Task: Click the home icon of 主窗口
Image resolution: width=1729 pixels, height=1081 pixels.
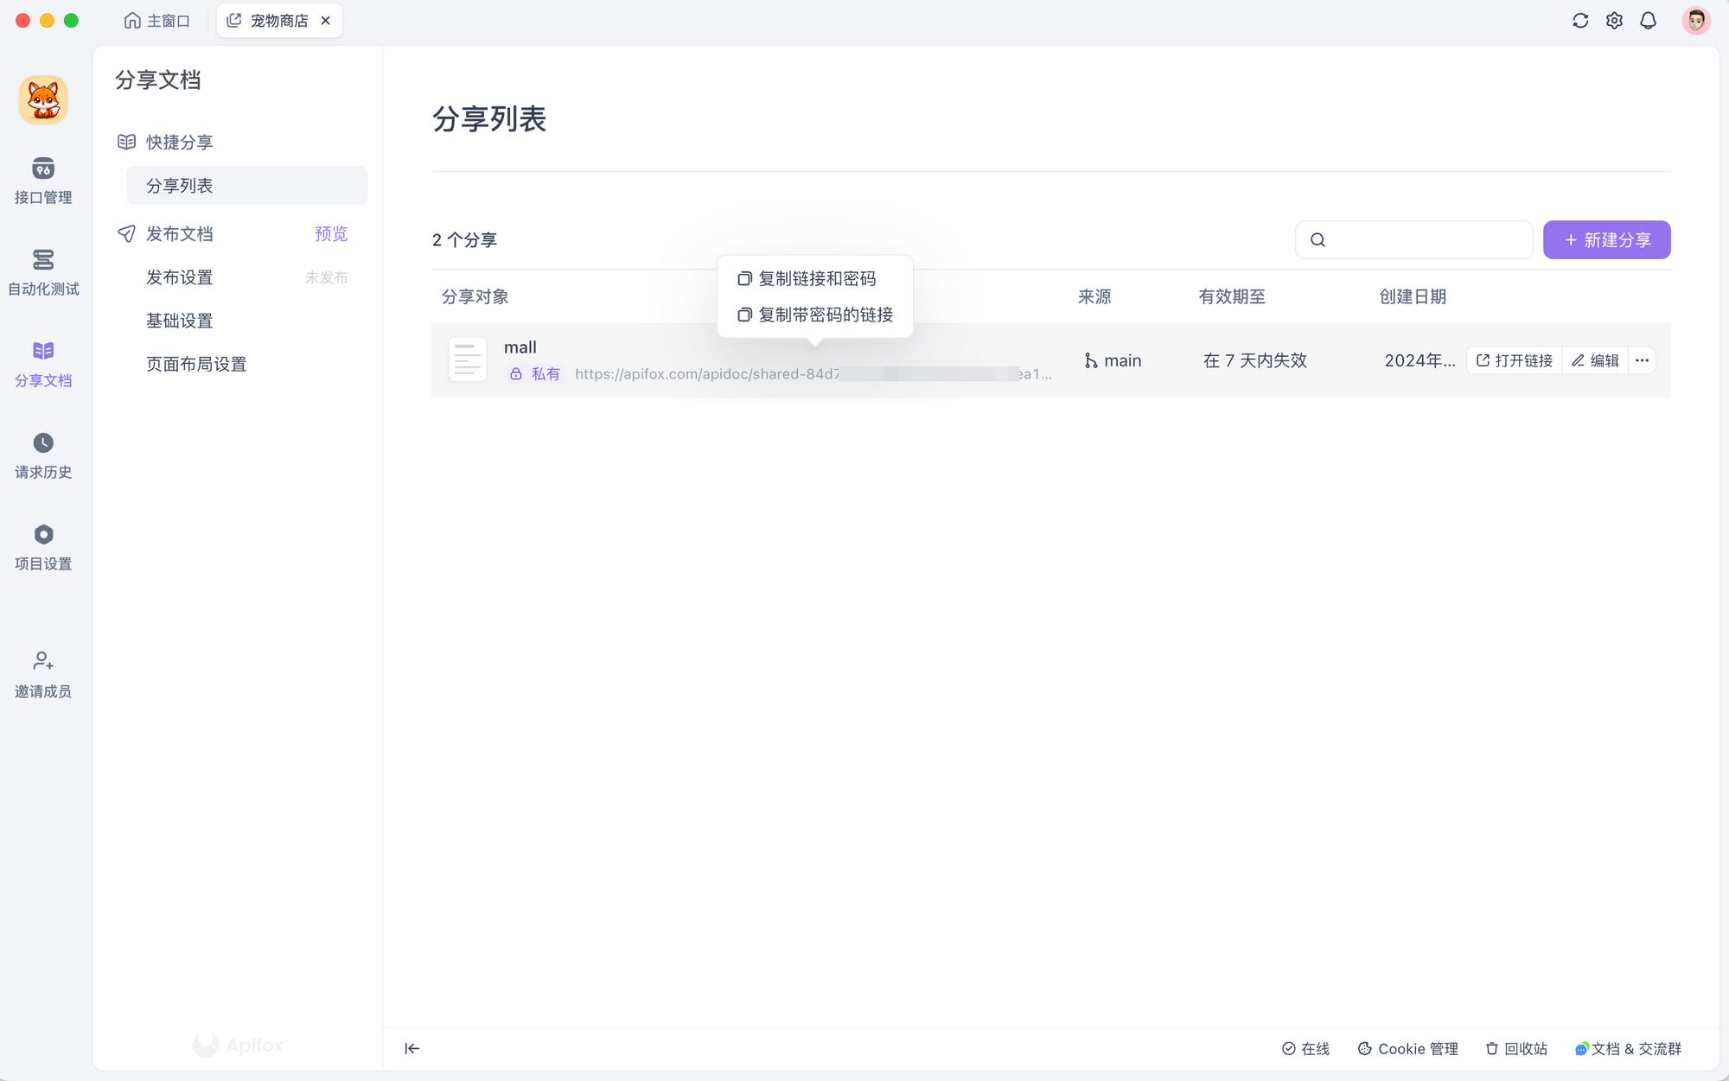Action: tap(132, 21)
